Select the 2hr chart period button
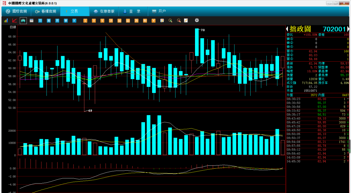351x193 pixels. click(136, 20)
